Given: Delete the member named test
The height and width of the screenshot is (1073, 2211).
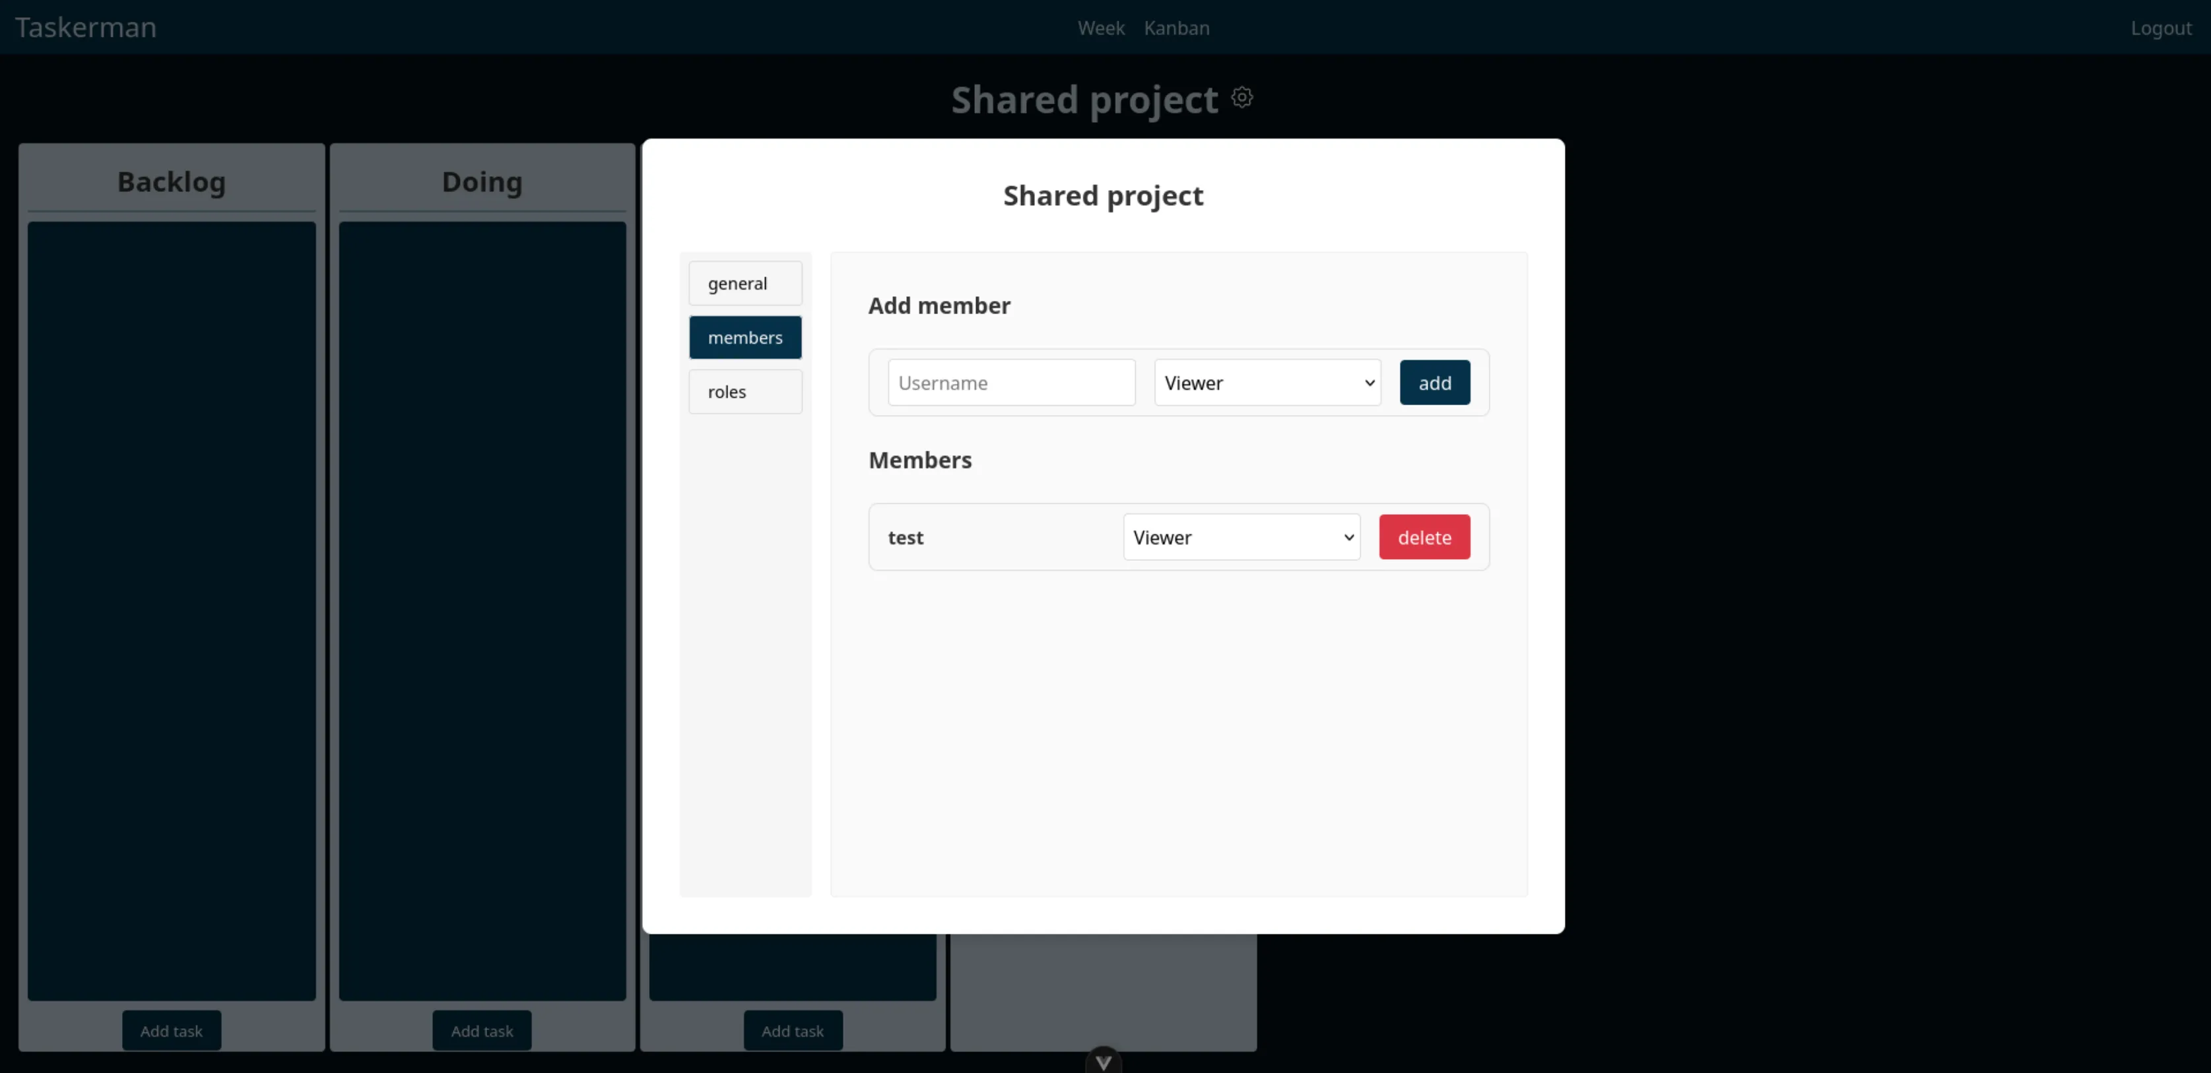Looking at the screenshot, I should point(1424,537).
